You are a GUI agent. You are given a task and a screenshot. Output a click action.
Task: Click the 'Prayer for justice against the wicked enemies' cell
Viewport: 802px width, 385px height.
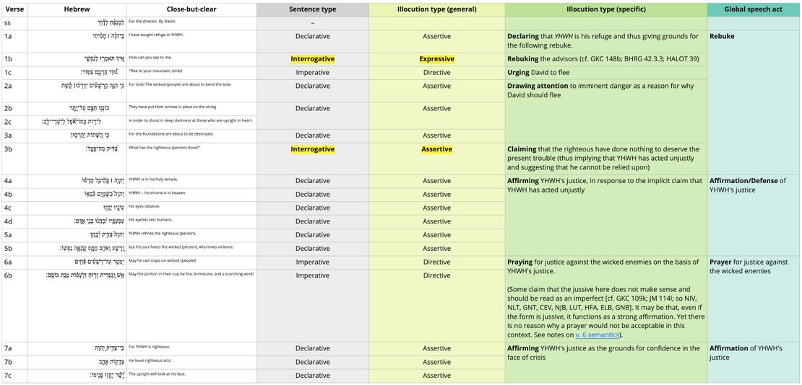[x=749, y=267]
